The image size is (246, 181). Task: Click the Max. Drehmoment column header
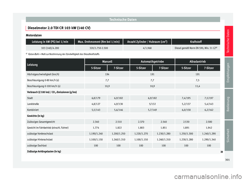pos(99,42)
